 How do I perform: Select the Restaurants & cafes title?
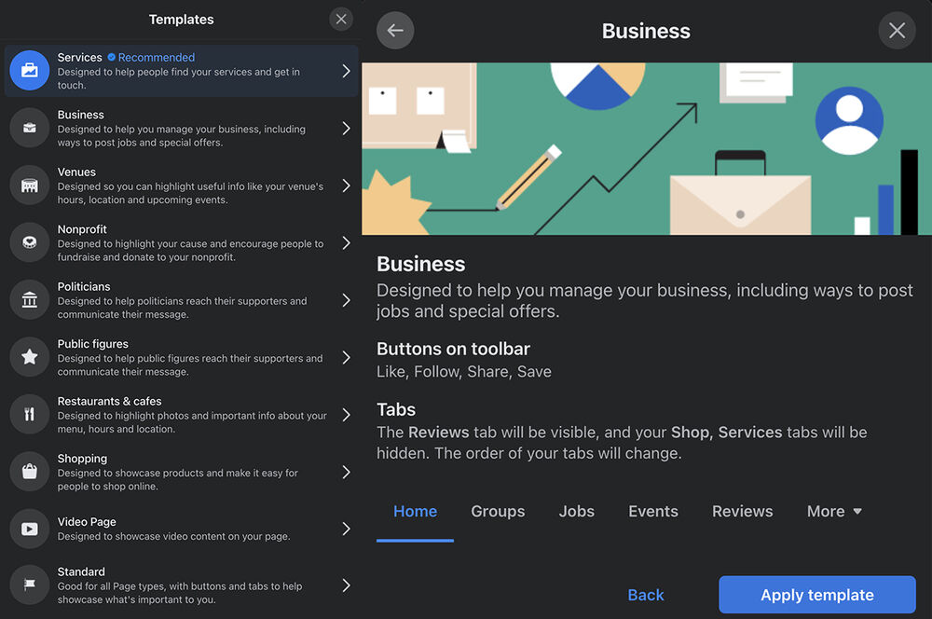point(109,402)
